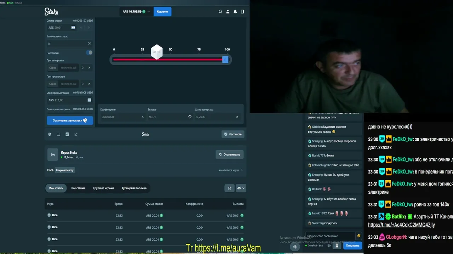Click the Игры Stake provider thumbnail
Viewport: 453px width, 254px height.
click(x=53, y=155)
